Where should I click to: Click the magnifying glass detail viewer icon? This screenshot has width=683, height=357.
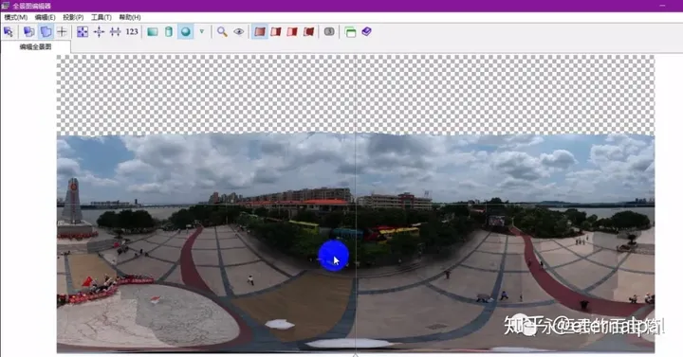(222, 32)
